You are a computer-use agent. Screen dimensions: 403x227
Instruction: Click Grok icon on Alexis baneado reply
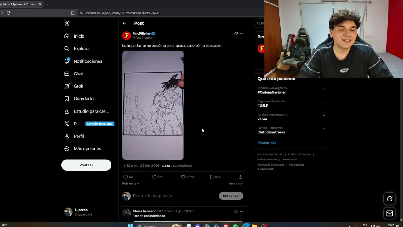pos(236,211)
